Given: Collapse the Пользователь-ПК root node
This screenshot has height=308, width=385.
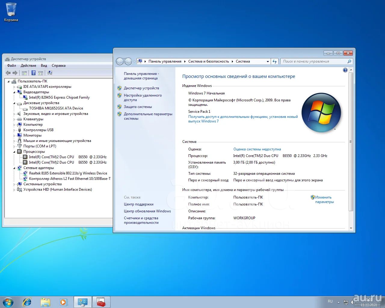Looking at the screenshot, I should tap(8, 82).
